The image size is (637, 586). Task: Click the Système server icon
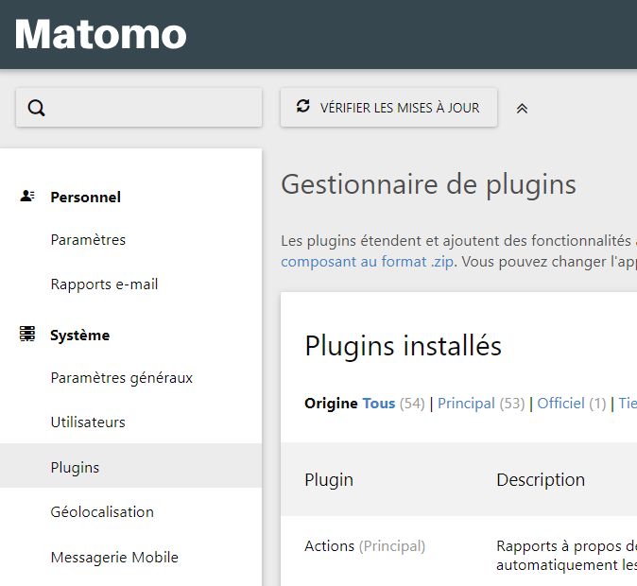(x=27, y=335)
